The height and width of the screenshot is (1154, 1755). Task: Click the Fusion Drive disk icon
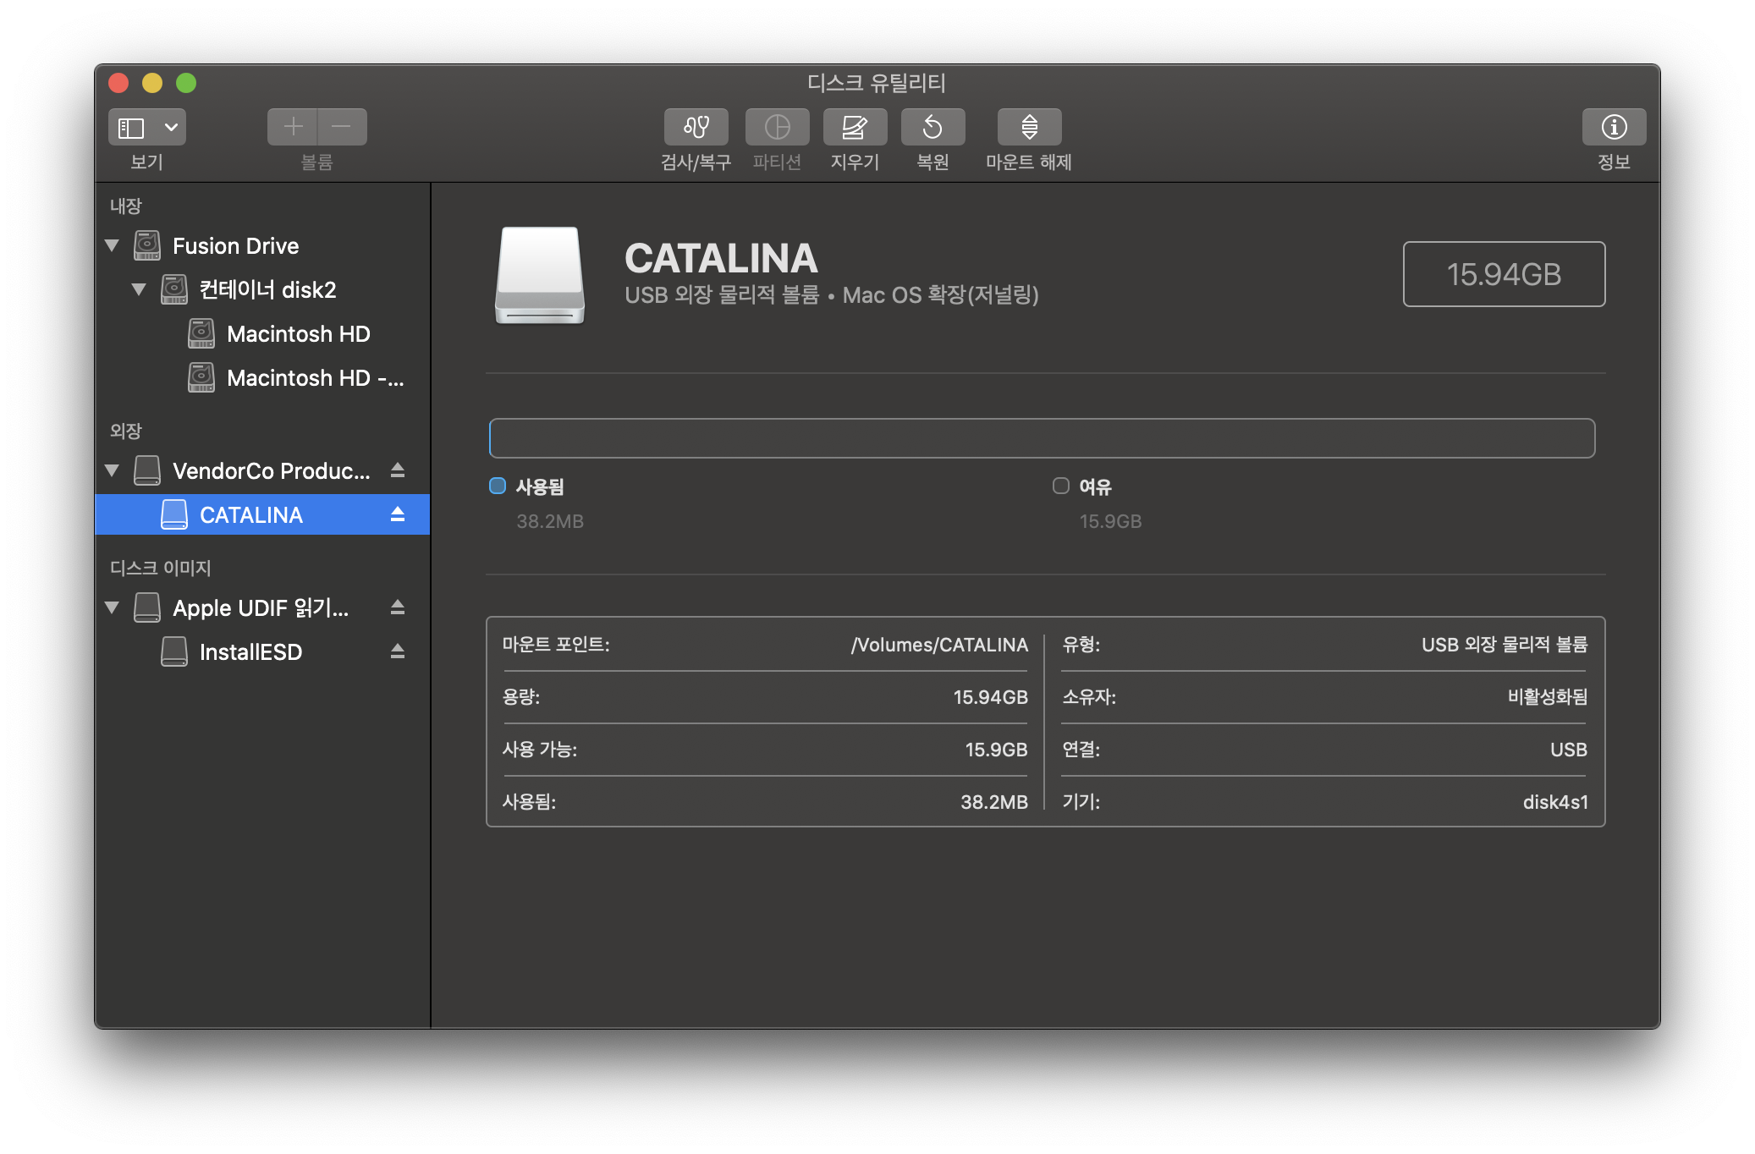click(x=147, y=245)
